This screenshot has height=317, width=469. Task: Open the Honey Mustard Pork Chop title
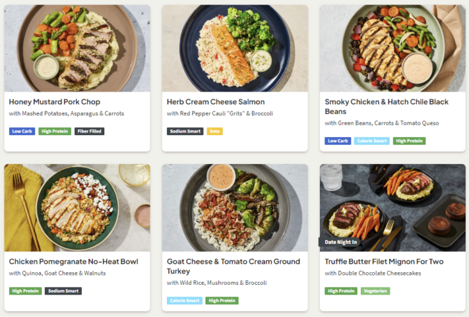(x=54, y=102)
